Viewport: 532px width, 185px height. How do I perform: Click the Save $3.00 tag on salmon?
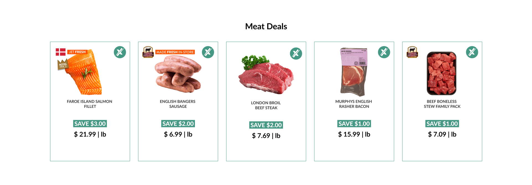coord(90,124)
